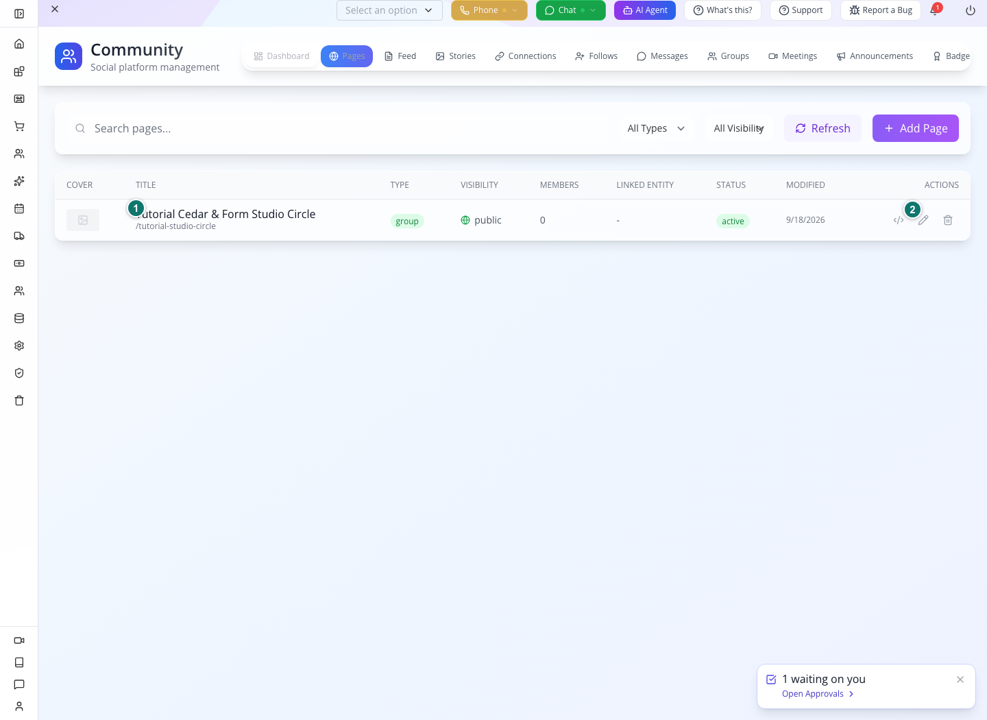Click the speech bubble icon at sidebar bottom
Viewport: 987px width, 720px height.
click(19, 684)
